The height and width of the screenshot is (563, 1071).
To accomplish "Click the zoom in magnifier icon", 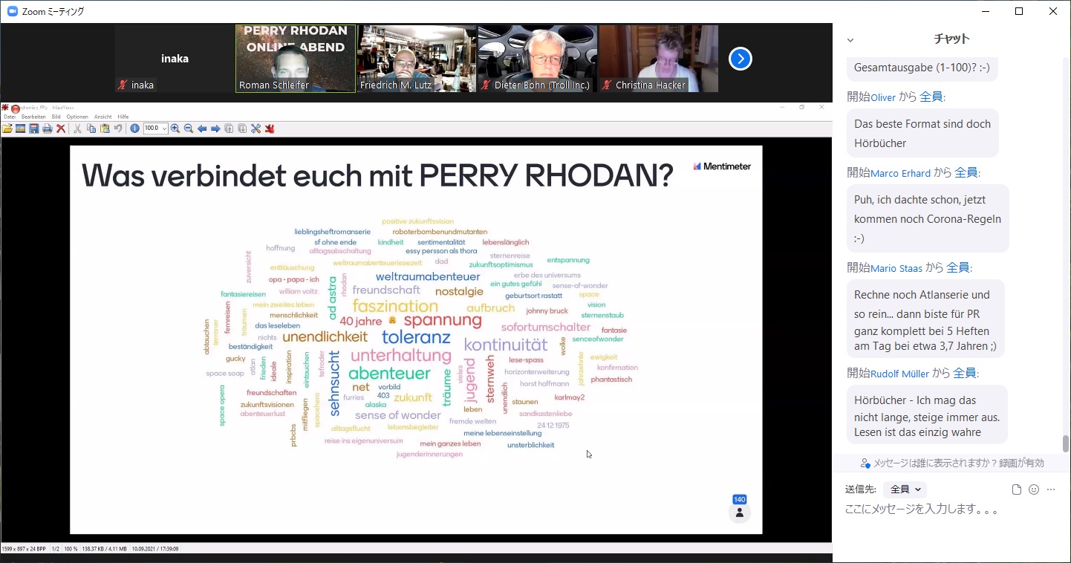I will pos(175,128).
